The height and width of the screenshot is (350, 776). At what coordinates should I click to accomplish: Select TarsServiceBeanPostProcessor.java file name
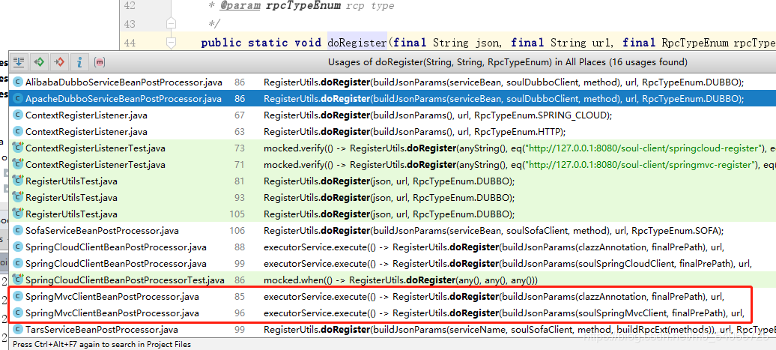[x=101, y=329]
